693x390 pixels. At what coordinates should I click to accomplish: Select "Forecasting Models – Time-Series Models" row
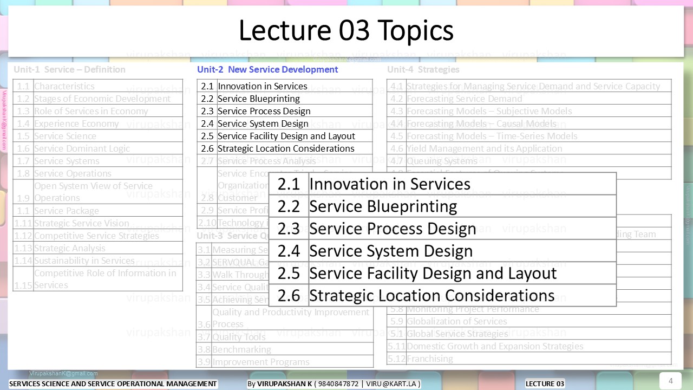(x=529, y=136)
